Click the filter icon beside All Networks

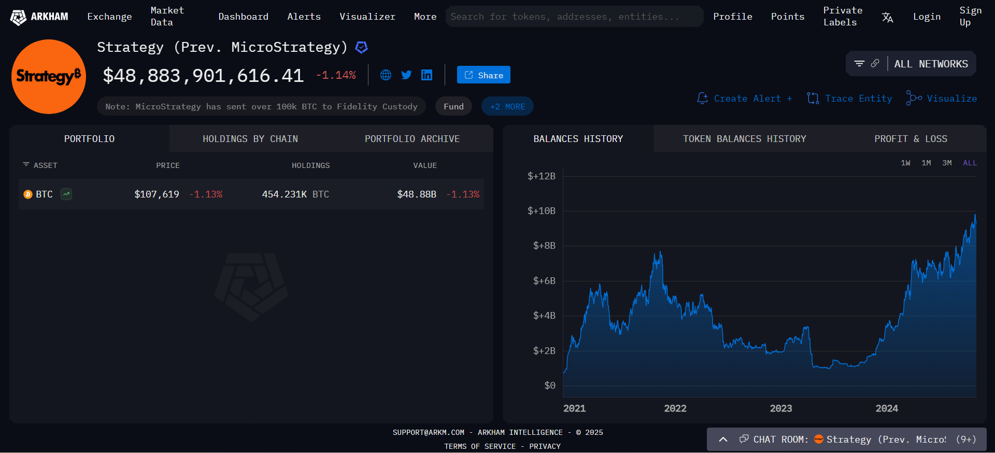(x=859, y=64)
